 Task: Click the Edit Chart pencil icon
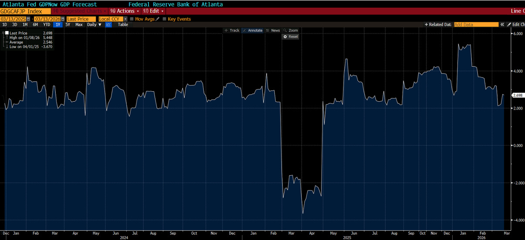pyautogui.click(x=509, y=24)
